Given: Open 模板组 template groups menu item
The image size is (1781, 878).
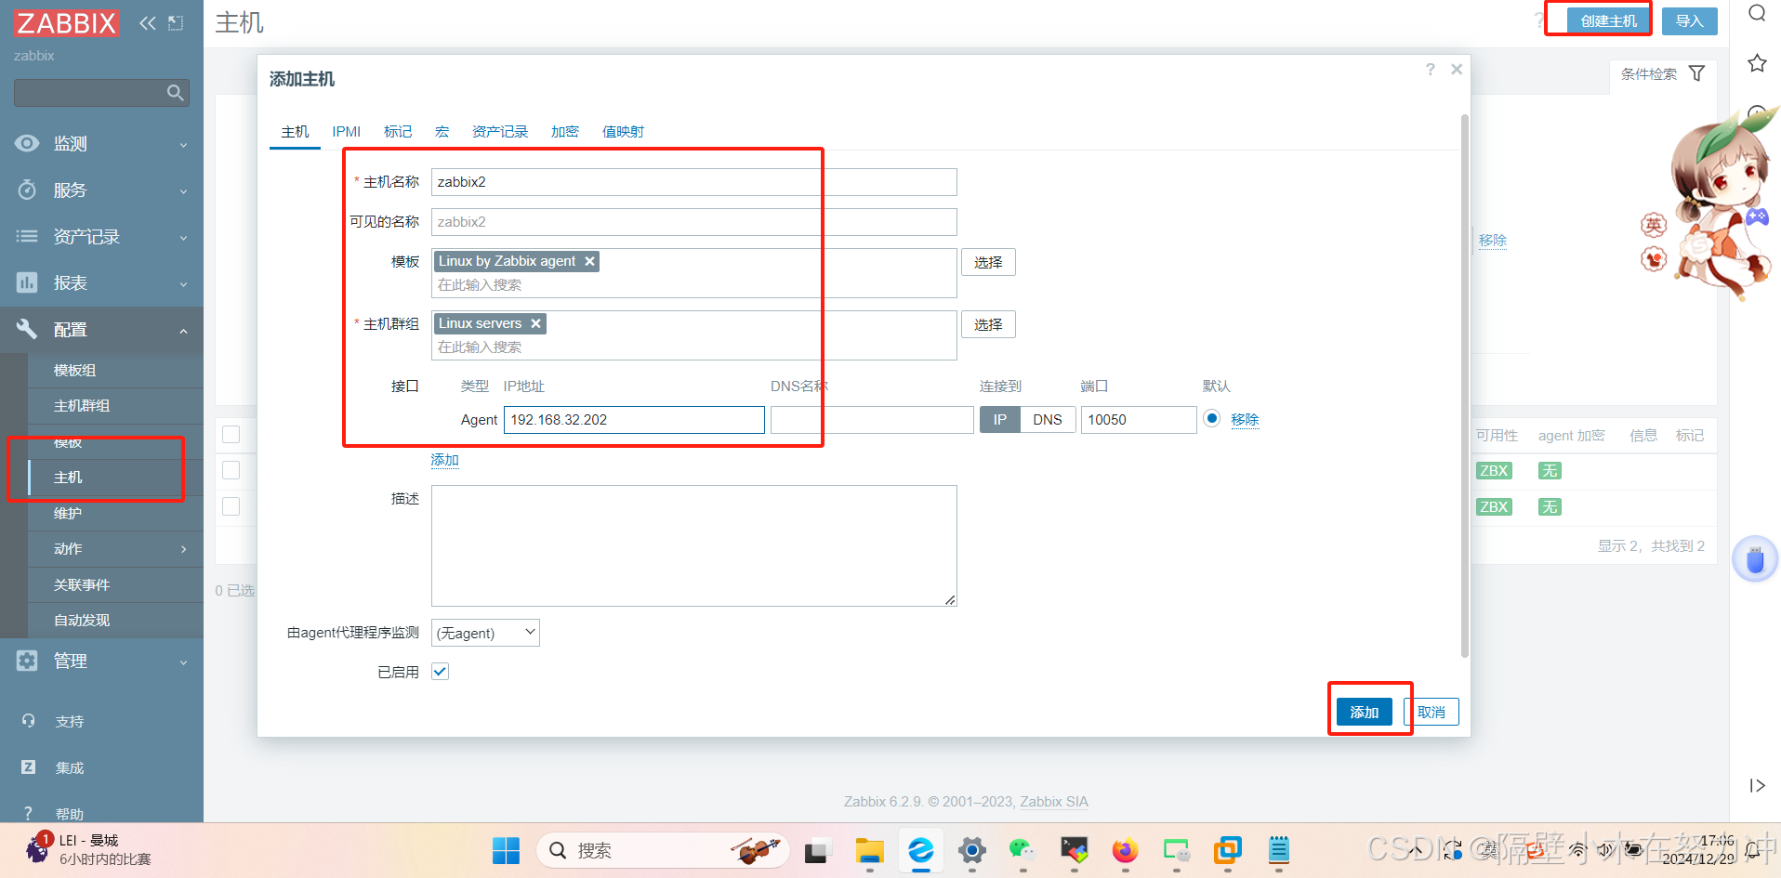Looking at the screenshot, I should pos(115,371).
